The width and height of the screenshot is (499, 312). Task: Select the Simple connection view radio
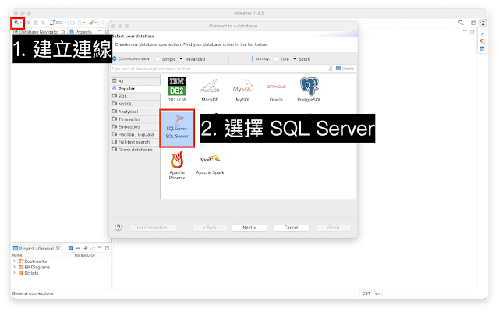click(x=157, y=59)
